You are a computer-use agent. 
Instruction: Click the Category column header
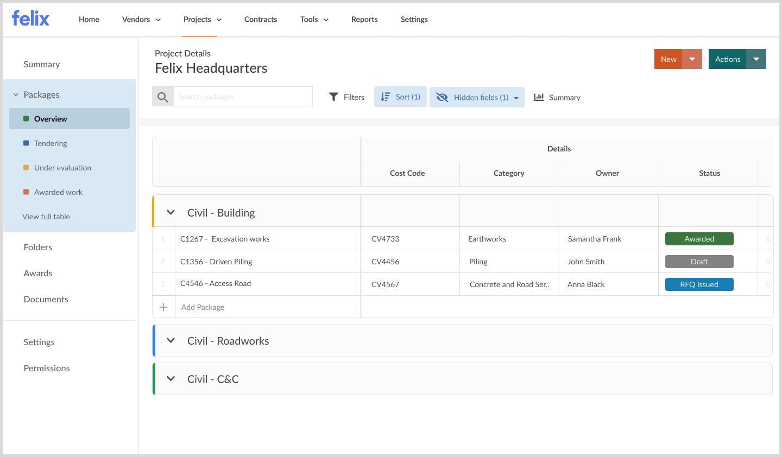click(x=509, y=173)
